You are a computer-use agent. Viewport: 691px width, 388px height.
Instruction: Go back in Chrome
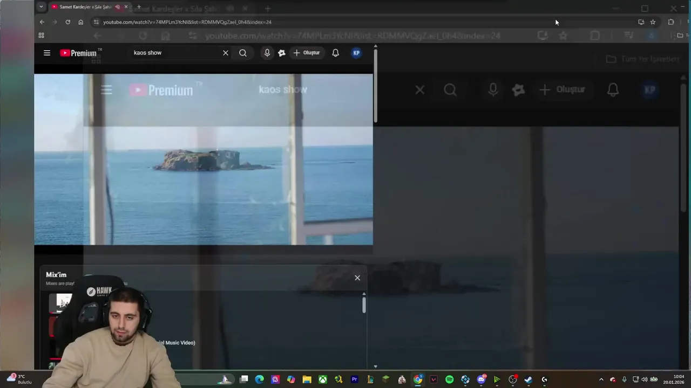pyautogui.click(x=42, y=22)
